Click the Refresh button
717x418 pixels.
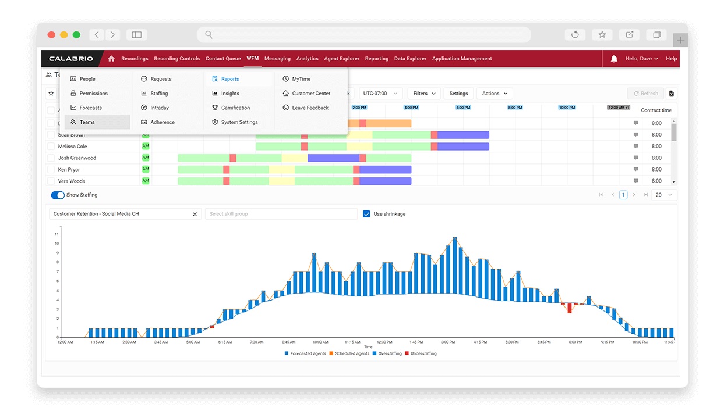click(x=645, y=94)
